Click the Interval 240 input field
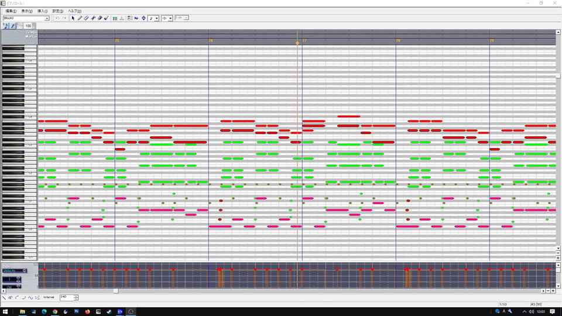 (x=67, y=297)
